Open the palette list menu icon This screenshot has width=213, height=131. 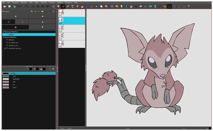point(32,12)
